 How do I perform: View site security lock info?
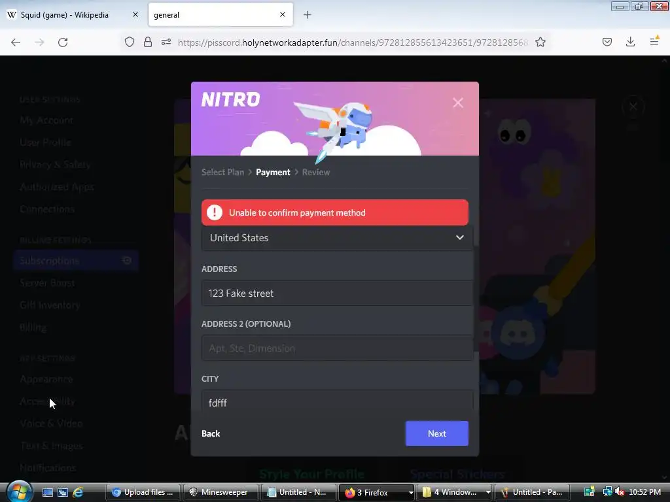click(148, 42)
